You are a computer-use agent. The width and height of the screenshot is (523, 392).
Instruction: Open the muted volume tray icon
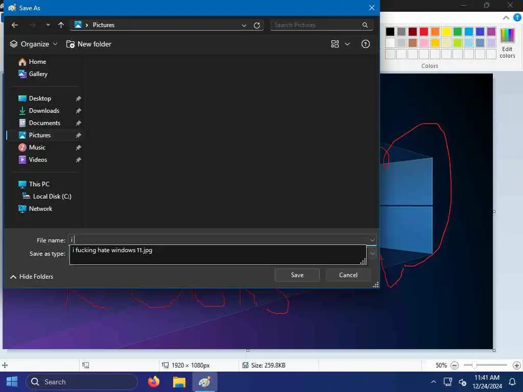pyautogui.click(x=463, y=382)
